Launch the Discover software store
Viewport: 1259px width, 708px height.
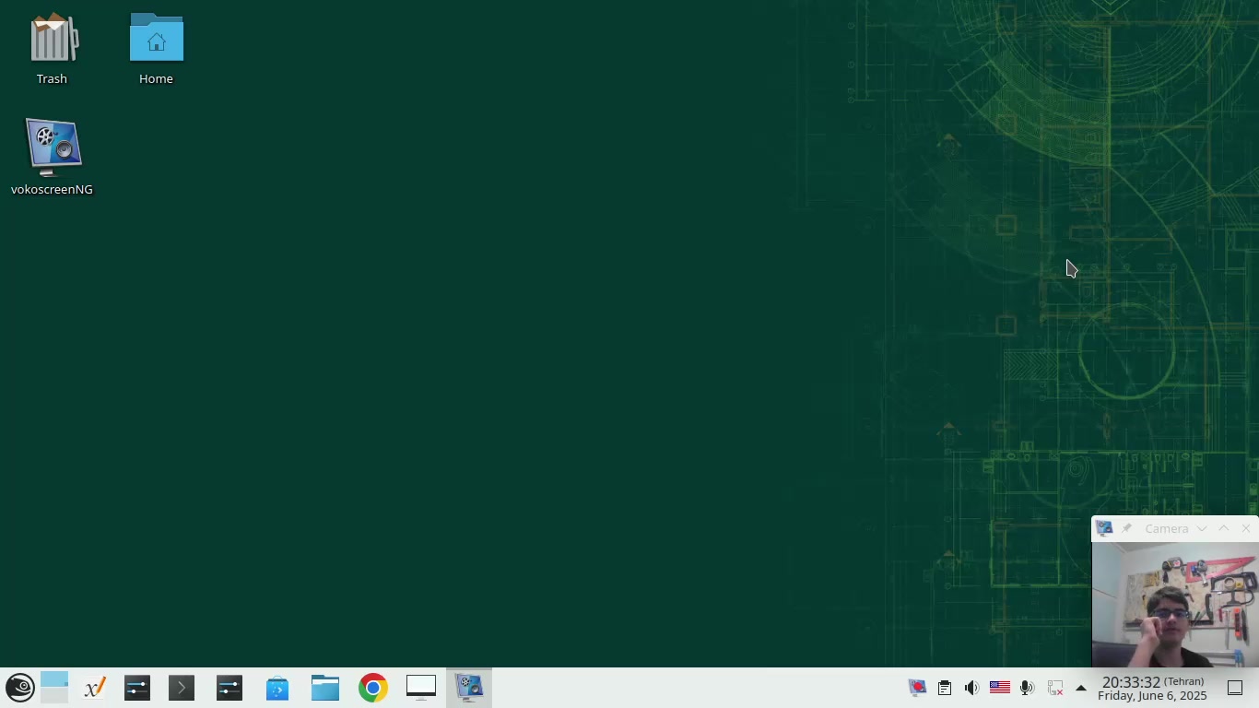(x=277, y=688)
